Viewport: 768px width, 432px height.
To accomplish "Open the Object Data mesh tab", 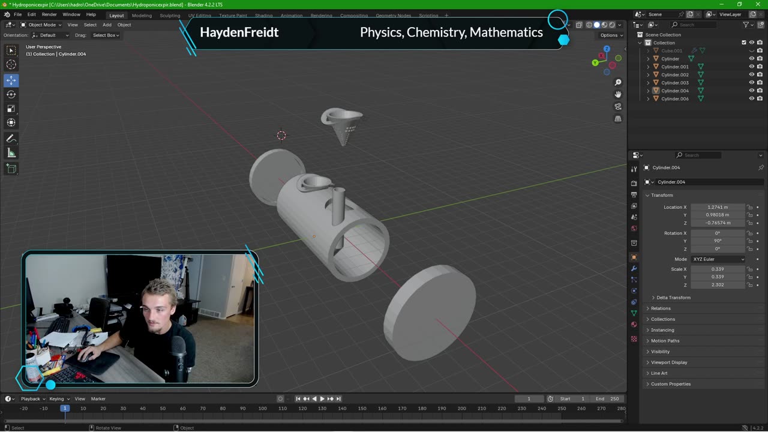I will click(634, 313).
